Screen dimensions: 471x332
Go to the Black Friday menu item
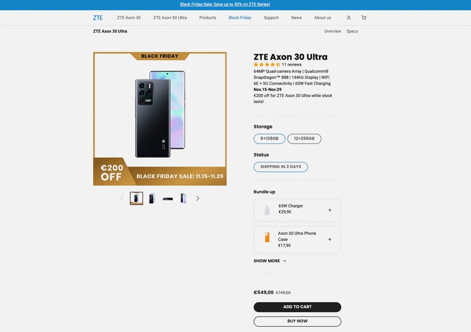(x=240, y=18)
